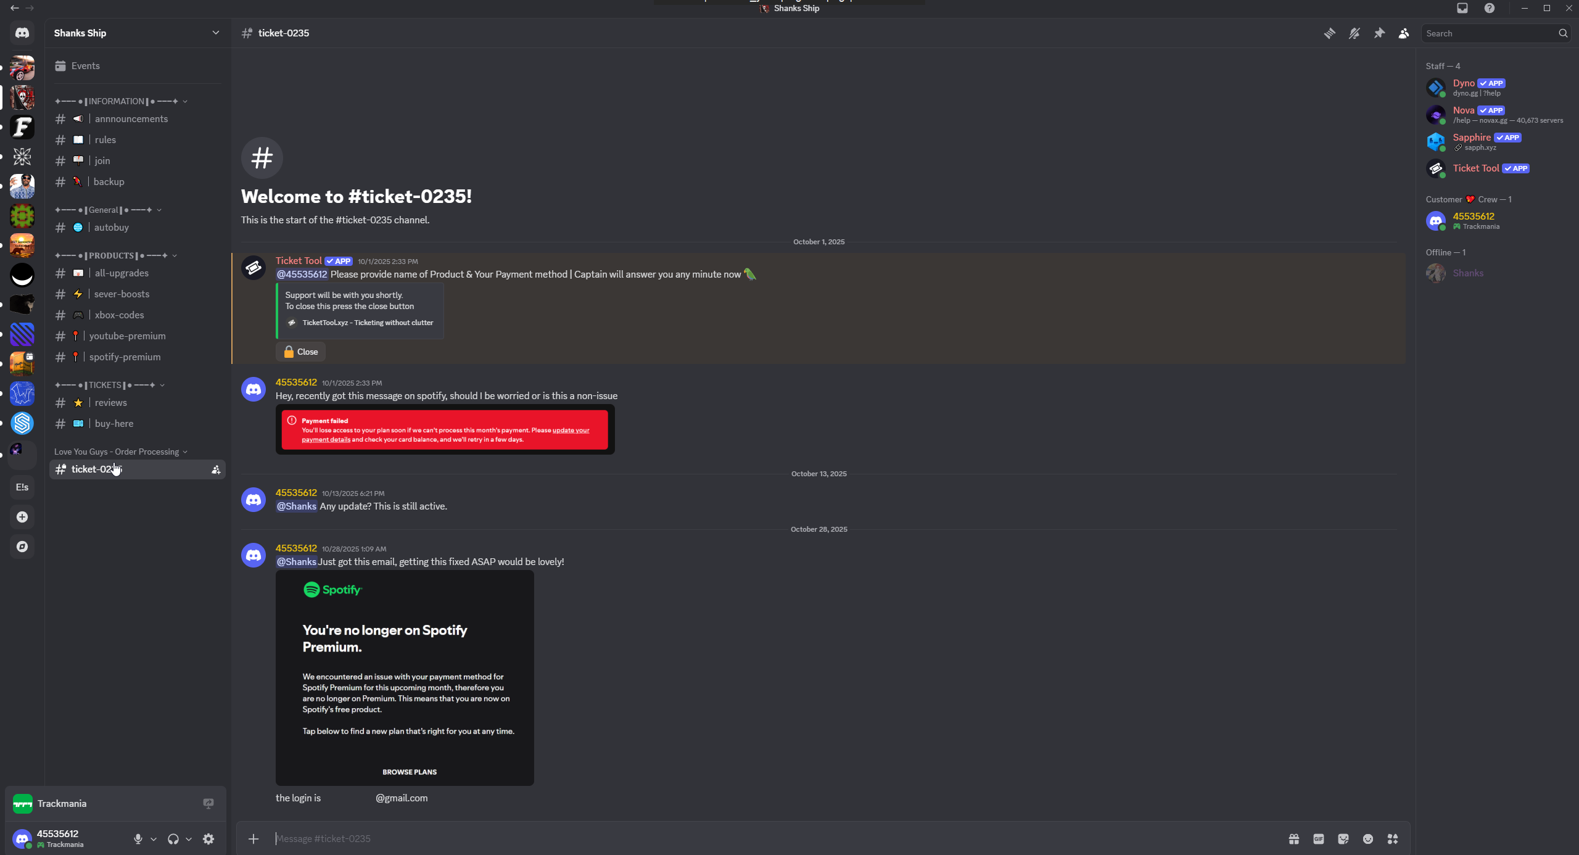Open the emoji picker
1579x855 pixels.
coord(1368,838)
